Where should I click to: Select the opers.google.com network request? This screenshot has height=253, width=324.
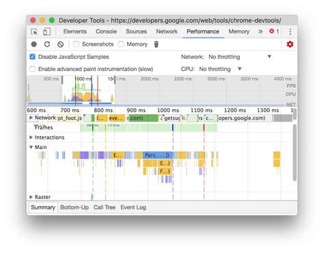point(245,118)
